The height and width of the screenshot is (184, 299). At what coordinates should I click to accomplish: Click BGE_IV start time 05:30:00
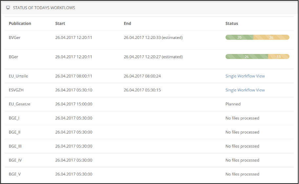tap(74, 160)
